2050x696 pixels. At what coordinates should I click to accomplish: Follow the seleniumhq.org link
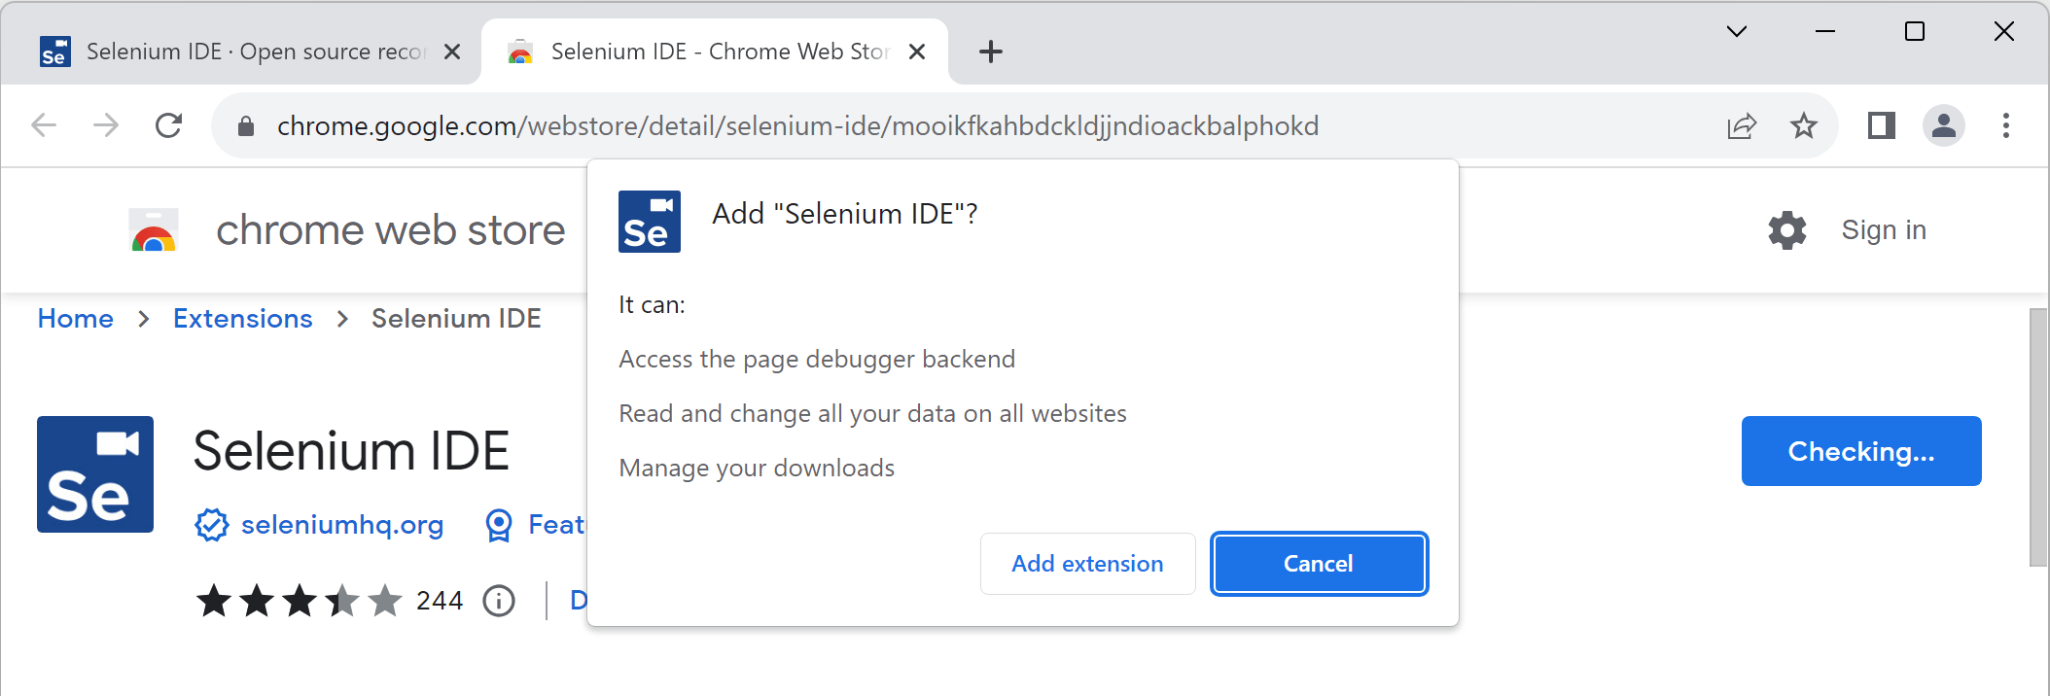[343, 525]
